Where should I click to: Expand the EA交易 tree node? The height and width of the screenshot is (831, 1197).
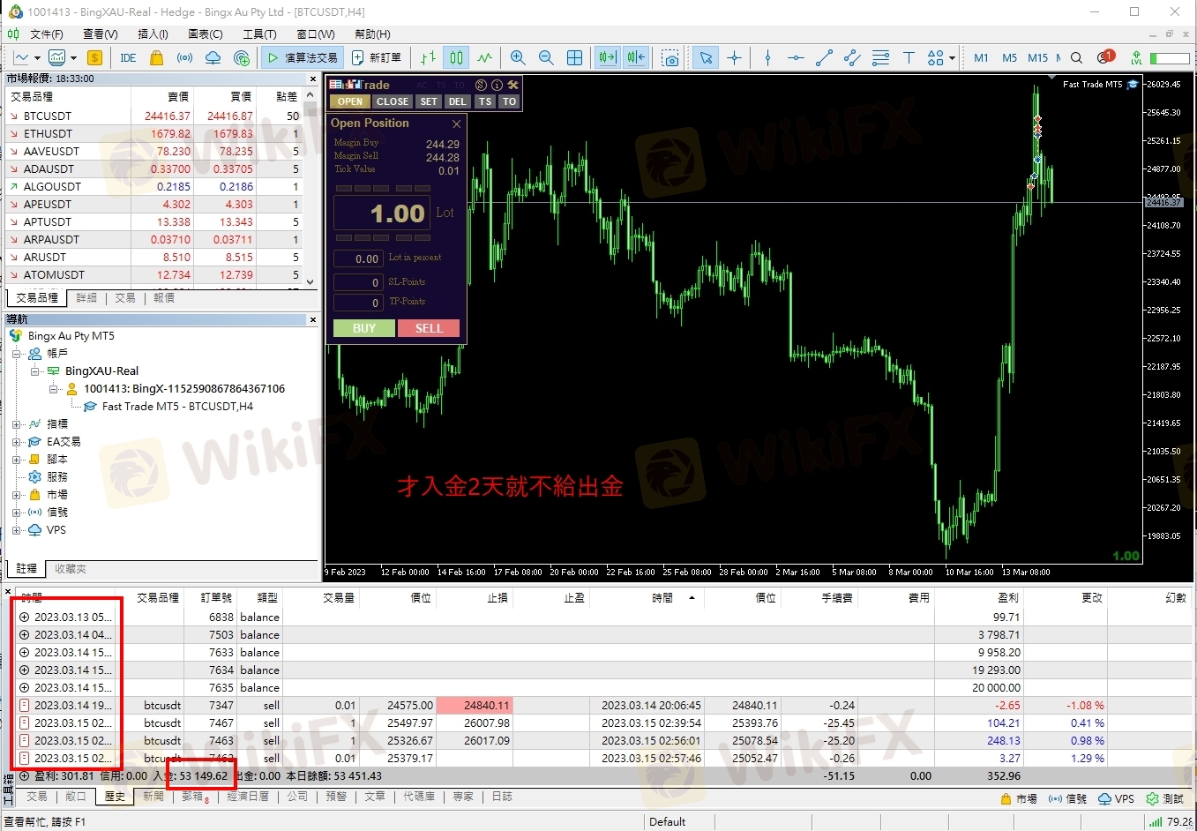[17, 441]
